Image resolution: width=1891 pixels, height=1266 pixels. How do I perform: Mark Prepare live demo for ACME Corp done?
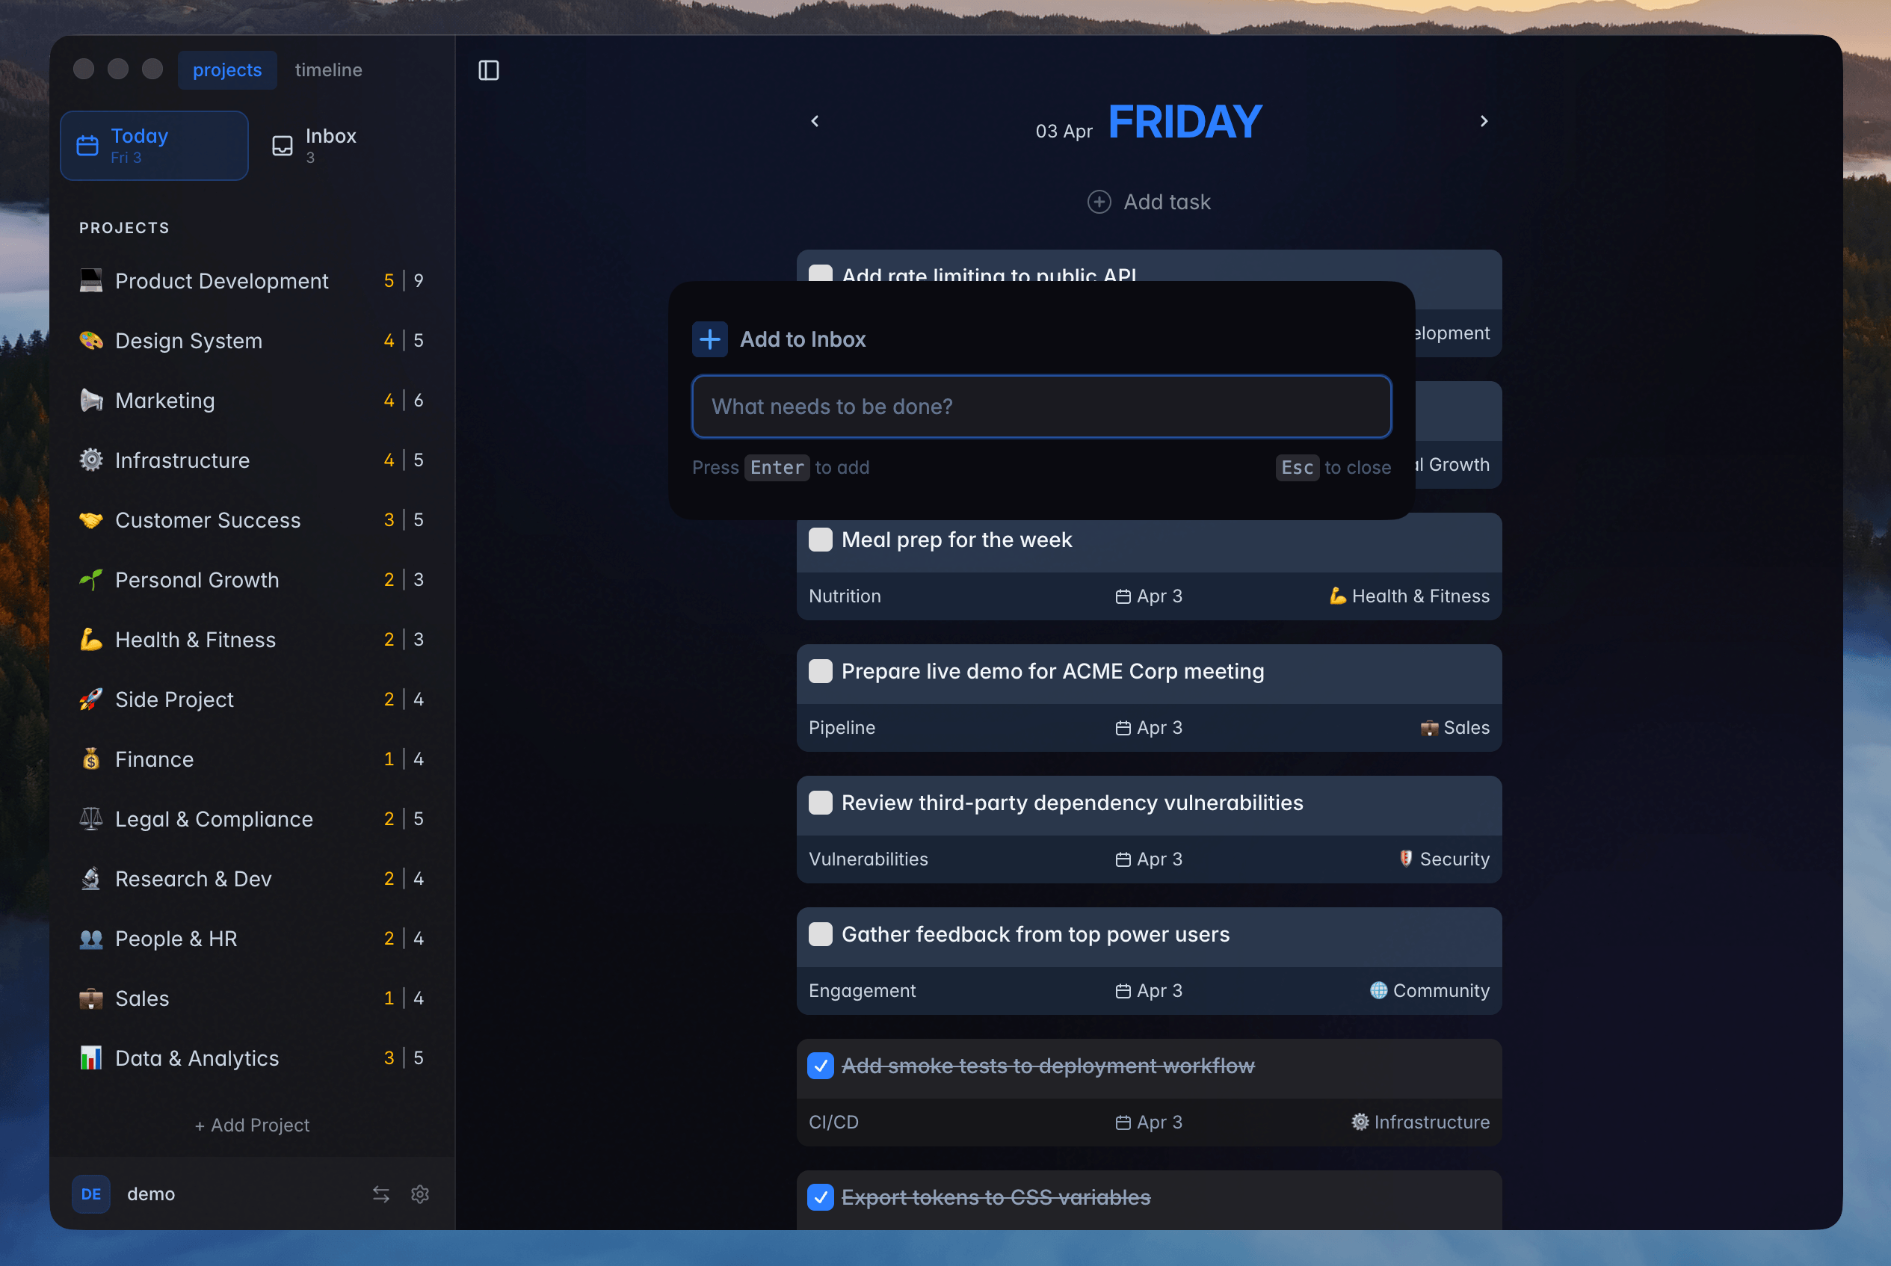[821, 671]
